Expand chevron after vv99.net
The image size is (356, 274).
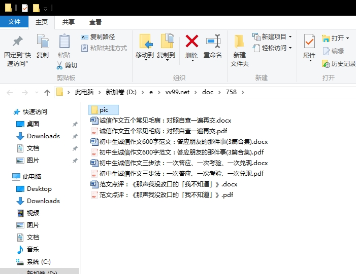pos(196,92)
